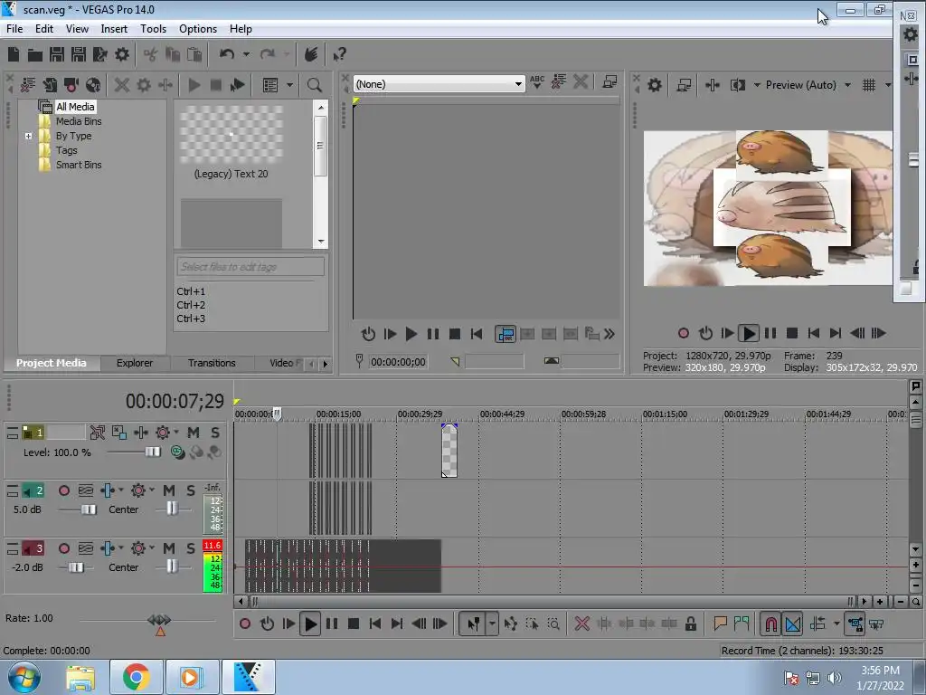Click the Save As icon
The height and width of the screenshot is (695, 926).
[x=79, y=55]
